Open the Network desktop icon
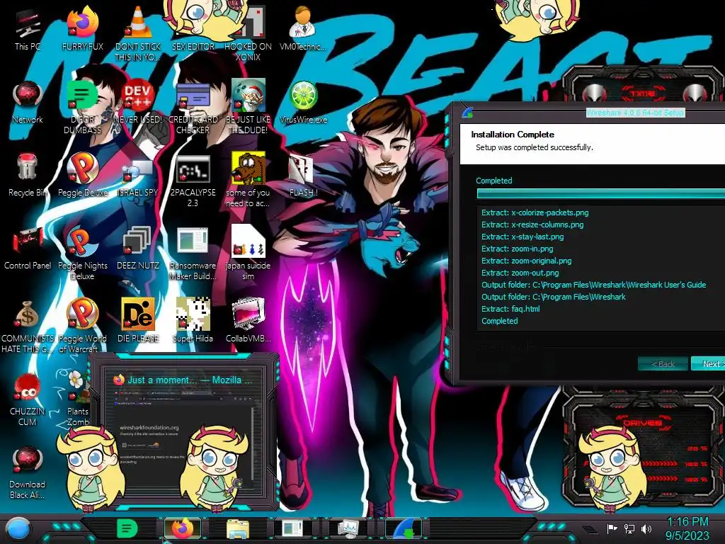Image resolution: width=725 pixels, height=544 pixels. pyautogui.click(x=28, y=102)
